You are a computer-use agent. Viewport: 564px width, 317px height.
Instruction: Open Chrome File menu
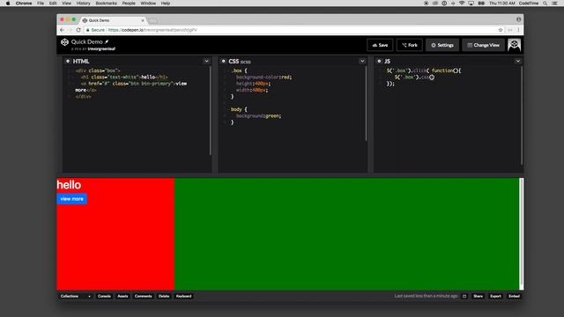pos(41,4)
